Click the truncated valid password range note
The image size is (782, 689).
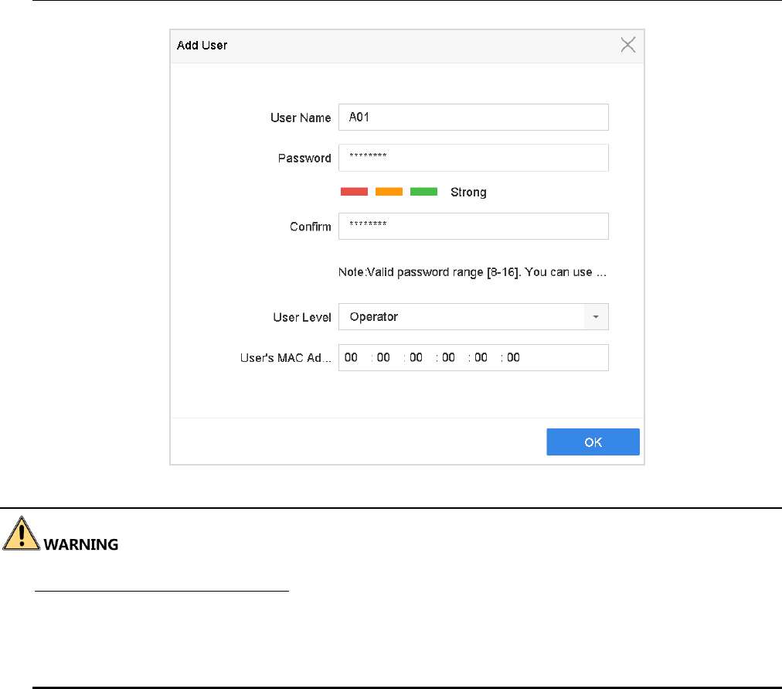[472, 273]
